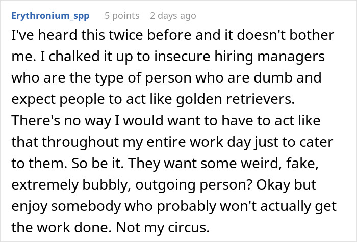Click the "5 points" score label
This screenshot has width=357, height=242.
coord(122,16)
